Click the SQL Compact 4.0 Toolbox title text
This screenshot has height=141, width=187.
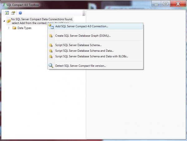click(23, 5)
